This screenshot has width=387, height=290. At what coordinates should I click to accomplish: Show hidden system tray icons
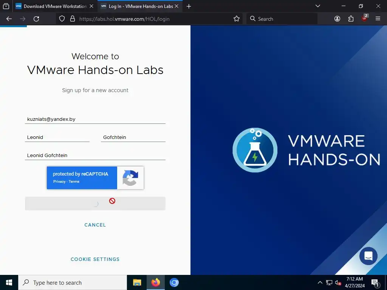click(x=320, y=282)
